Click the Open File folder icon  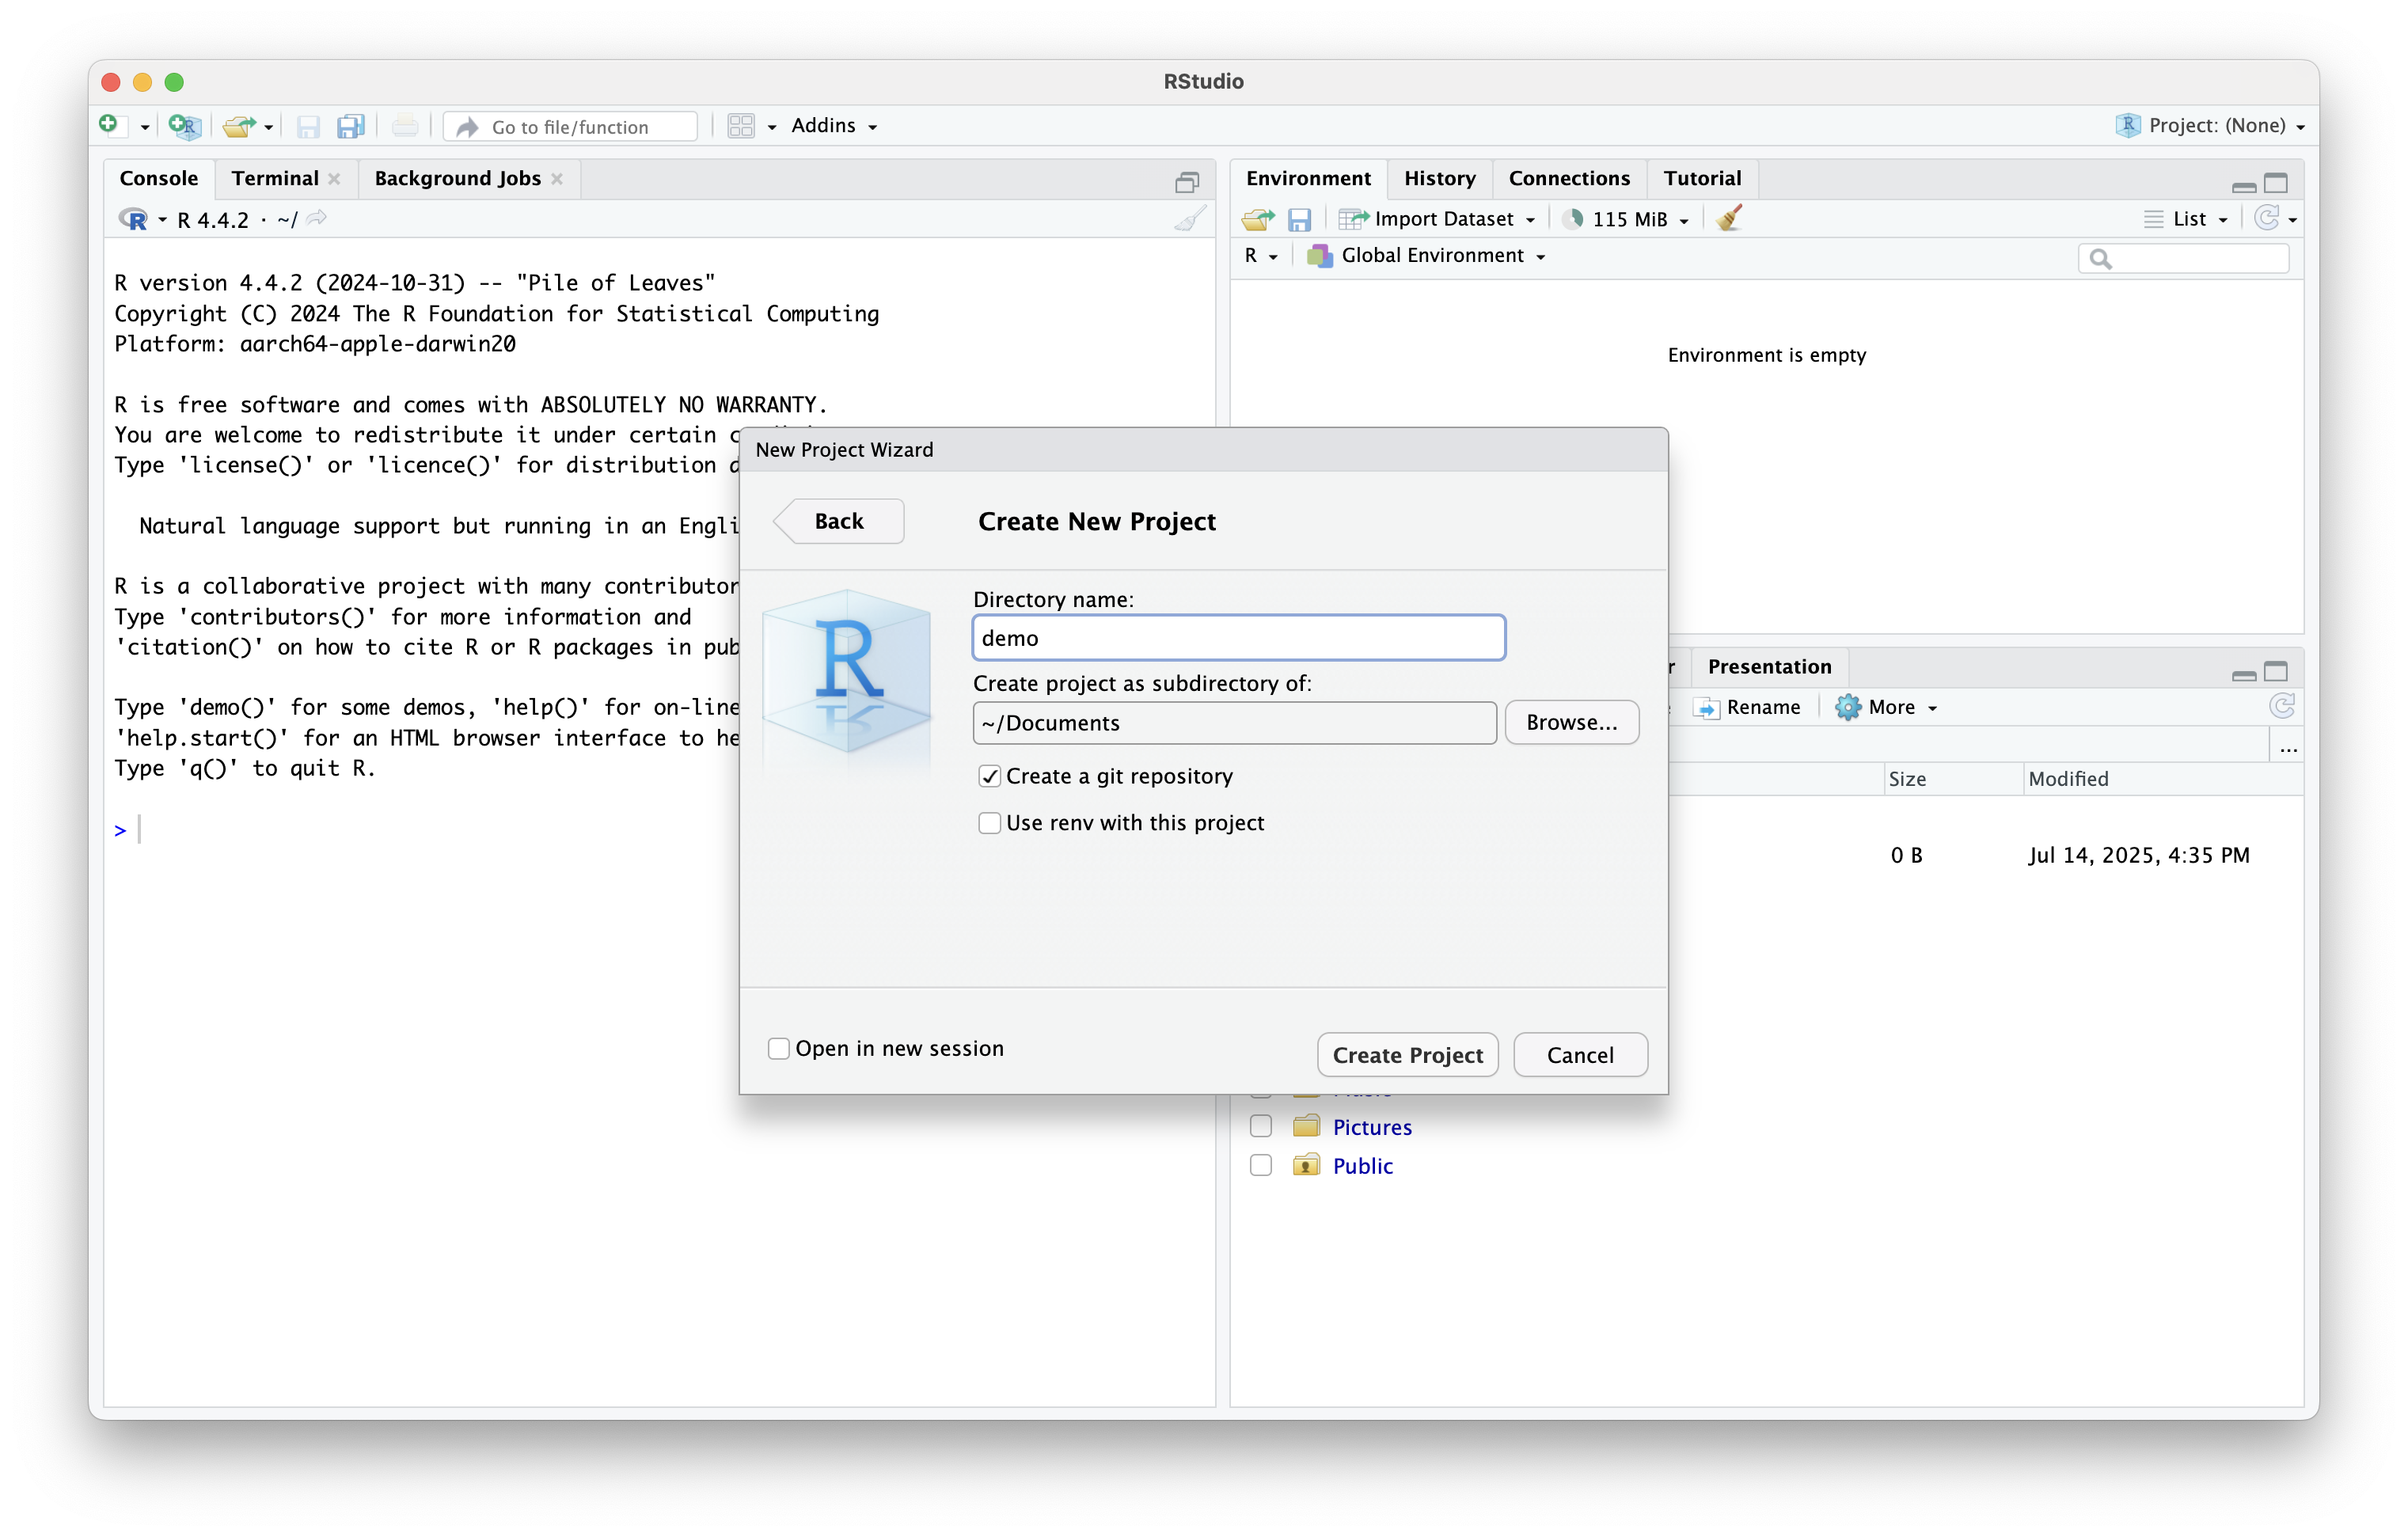click(238, 126)
